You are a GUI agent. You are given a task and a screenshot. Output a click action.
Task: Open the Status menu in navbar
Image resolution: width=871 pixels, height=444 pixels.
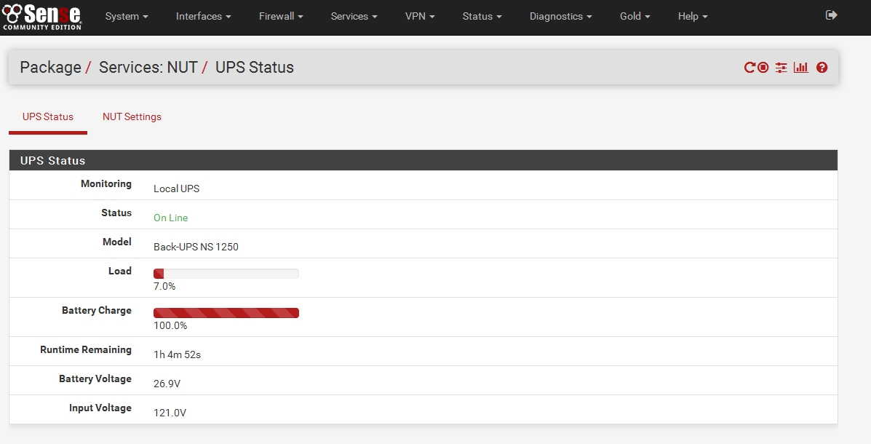(482, 16)
